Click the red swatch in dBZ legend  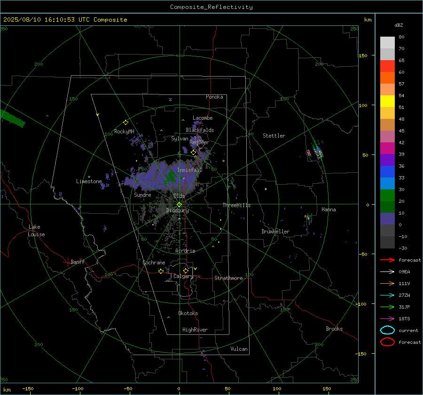[x=387, y=66]
